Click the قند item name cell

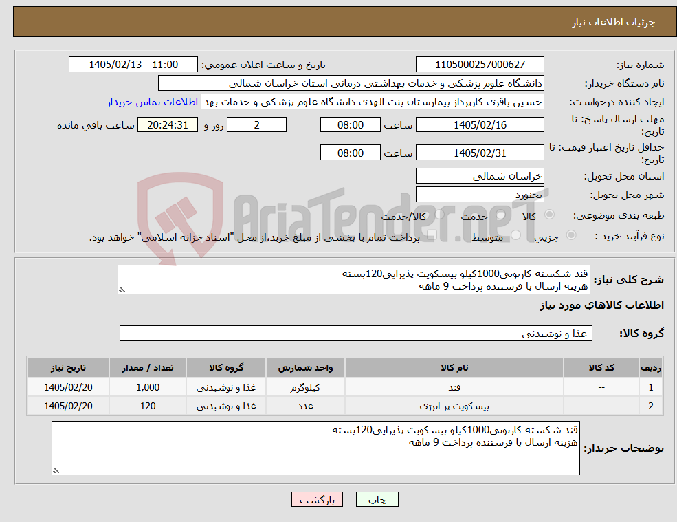point(454,387)
